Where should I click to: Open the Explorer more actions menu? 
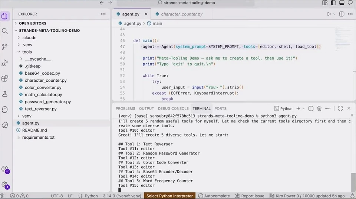tap(103, 14)
